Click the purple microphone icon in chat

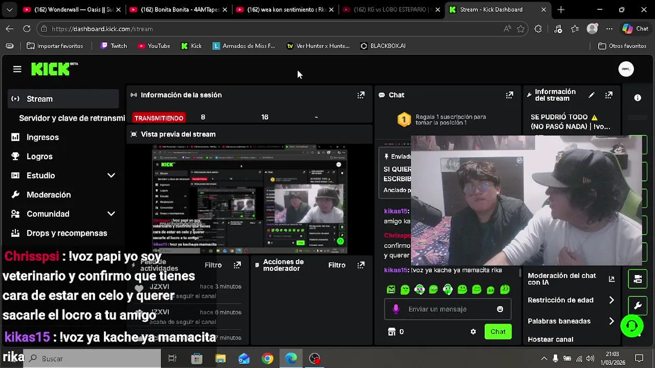(396, 309)
